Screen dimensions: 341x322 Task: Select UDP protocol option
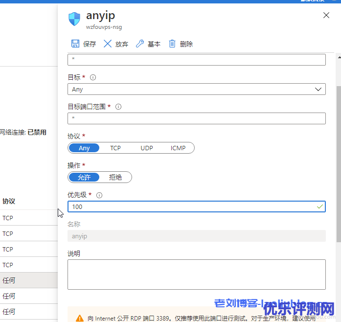click(146, 148)
